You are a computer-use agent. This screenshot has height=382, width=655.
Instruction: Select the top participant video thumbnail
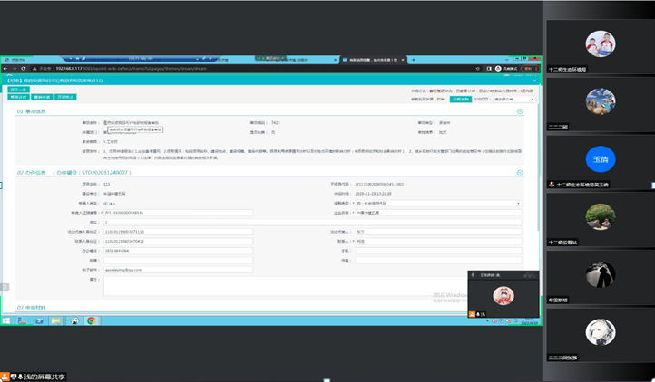(600, 44)
